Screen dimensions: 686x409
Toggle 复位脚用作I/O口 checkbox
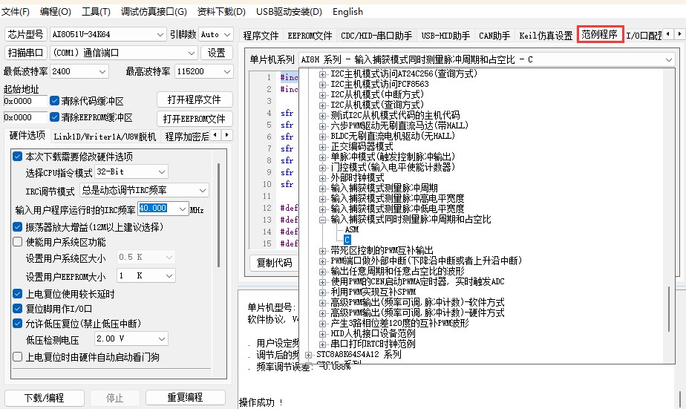pyautogui.click(x=18, y=308)
